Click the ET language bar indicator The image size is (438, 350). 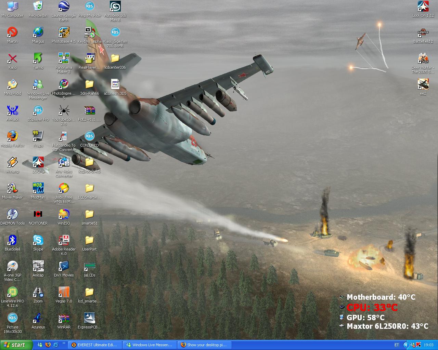(397, 345)
